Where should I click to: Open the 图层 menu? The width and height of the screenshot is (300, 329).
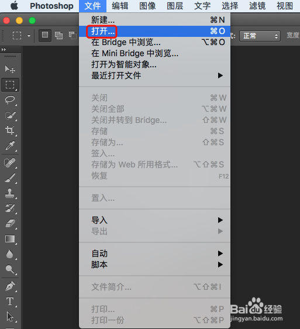pyautogui.click(x=175, y=6)
